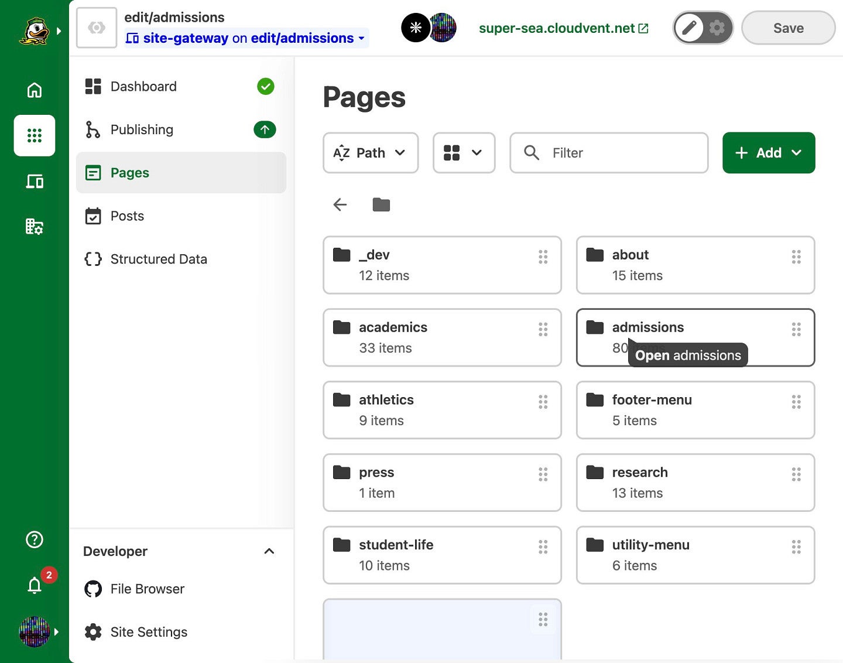The image size is (843, 663).
Task: Open Site Settings in sidebar
Action: click(181, 632)
